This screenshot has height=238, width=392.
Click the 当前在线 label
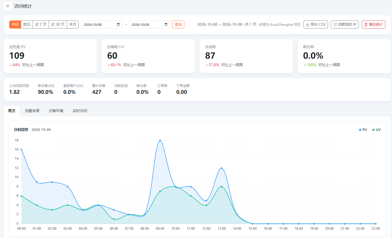pos(121,86)
